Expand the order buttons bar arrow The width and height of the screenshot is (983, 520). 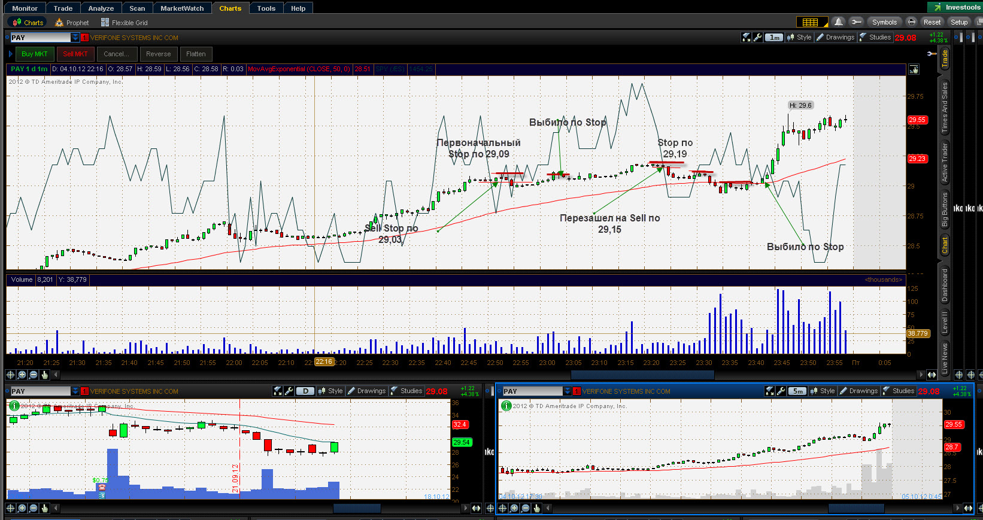coord(10,54)
